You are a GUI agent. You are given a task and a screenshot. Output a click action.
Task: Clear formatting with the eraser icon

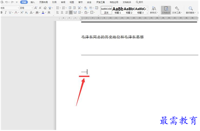[45, 8]
